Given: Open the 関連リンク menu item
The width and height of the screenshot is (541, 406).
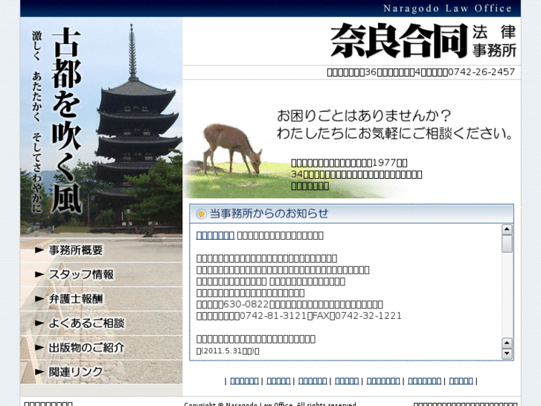Looking at the screenshot, I should click(76, 372).
